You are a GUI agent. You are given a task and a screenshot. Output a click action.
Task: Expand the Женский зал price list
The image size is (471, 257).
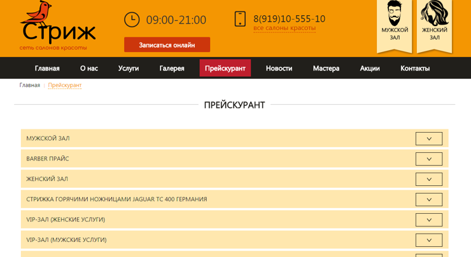[x=428, y=179]
